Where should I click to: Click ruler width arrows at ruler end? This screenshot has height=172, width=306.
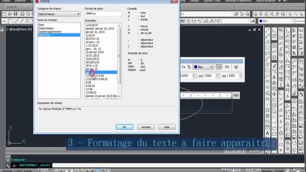coord(236,96)
